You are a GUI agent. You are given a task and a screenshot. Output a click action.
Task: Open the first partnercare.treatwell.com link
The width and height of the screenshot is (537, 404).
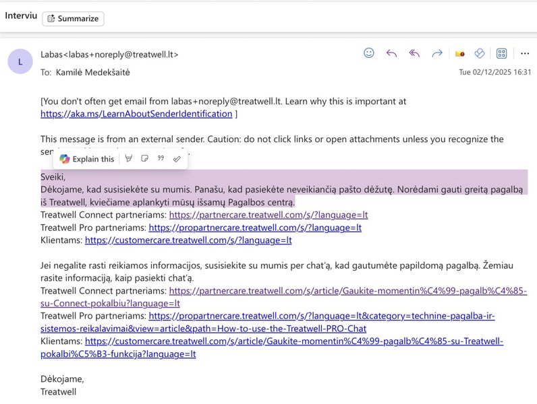[268, 215]
